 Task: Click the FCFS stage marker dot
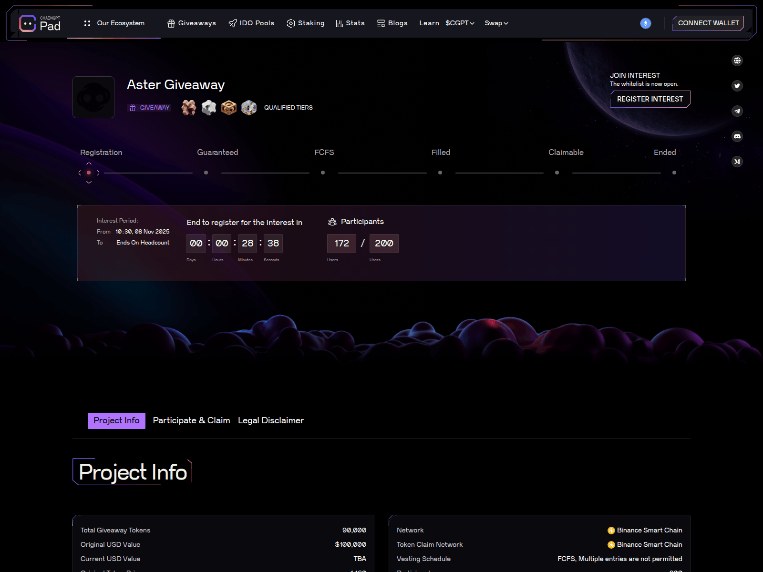(323, 173)
